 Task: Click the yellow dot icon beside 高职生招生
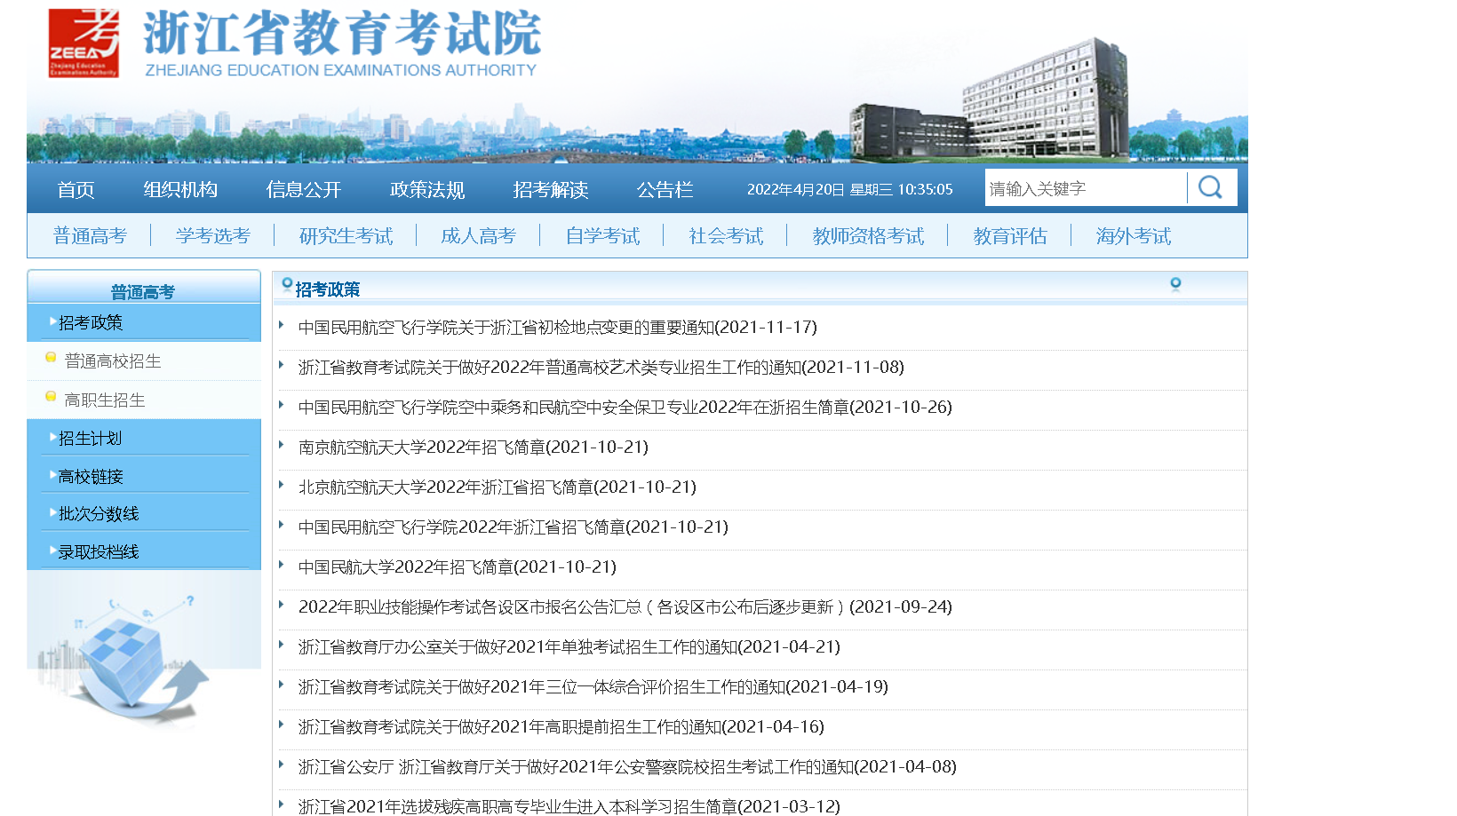coord(50,398)
